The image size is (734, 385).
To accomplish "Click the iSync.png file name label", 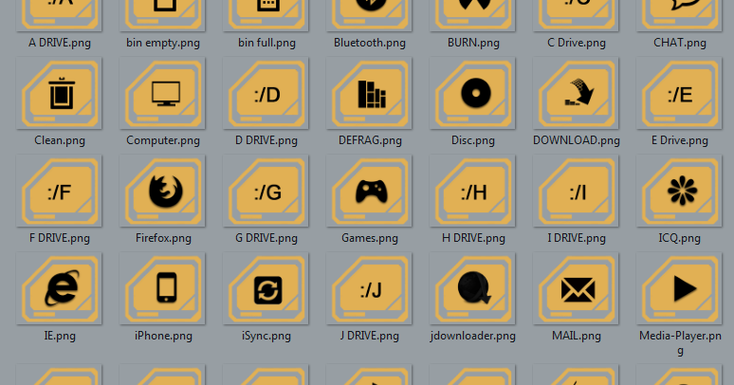I will pyautogui.click(x=266, y=336).
